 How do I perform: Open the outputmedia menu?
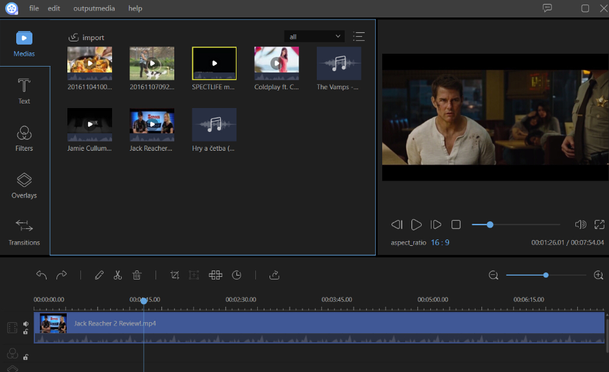94,8
